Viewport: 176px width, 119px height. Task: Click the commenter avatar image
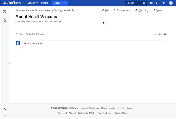[18, 43]
